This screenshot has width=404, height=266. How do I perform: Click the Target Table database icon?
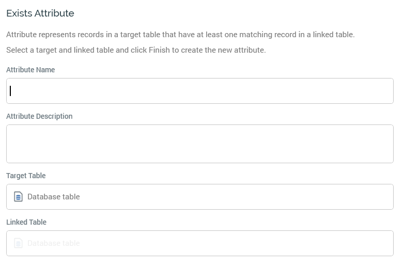pyautogui.click(x=18, y=197)
